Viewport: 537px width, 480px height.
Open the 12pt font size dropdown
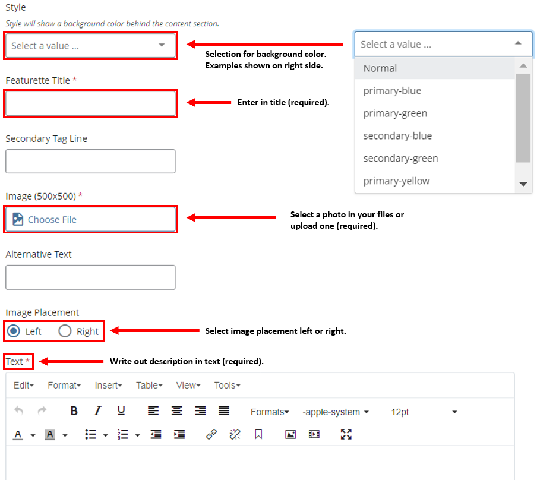tap(424, 412)
